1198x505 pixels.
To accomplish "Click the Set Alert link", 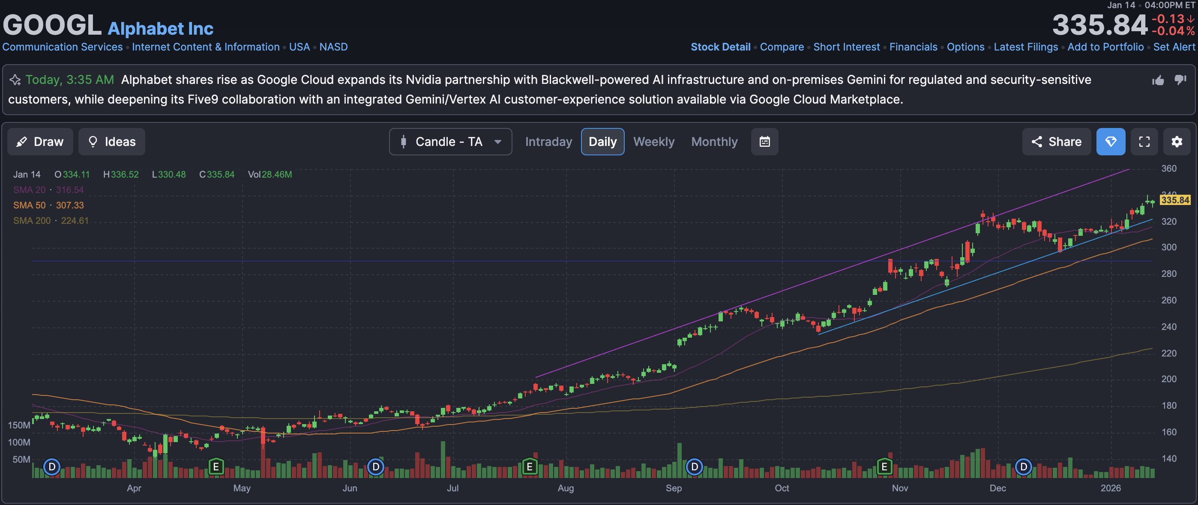I will point(1173,47).
